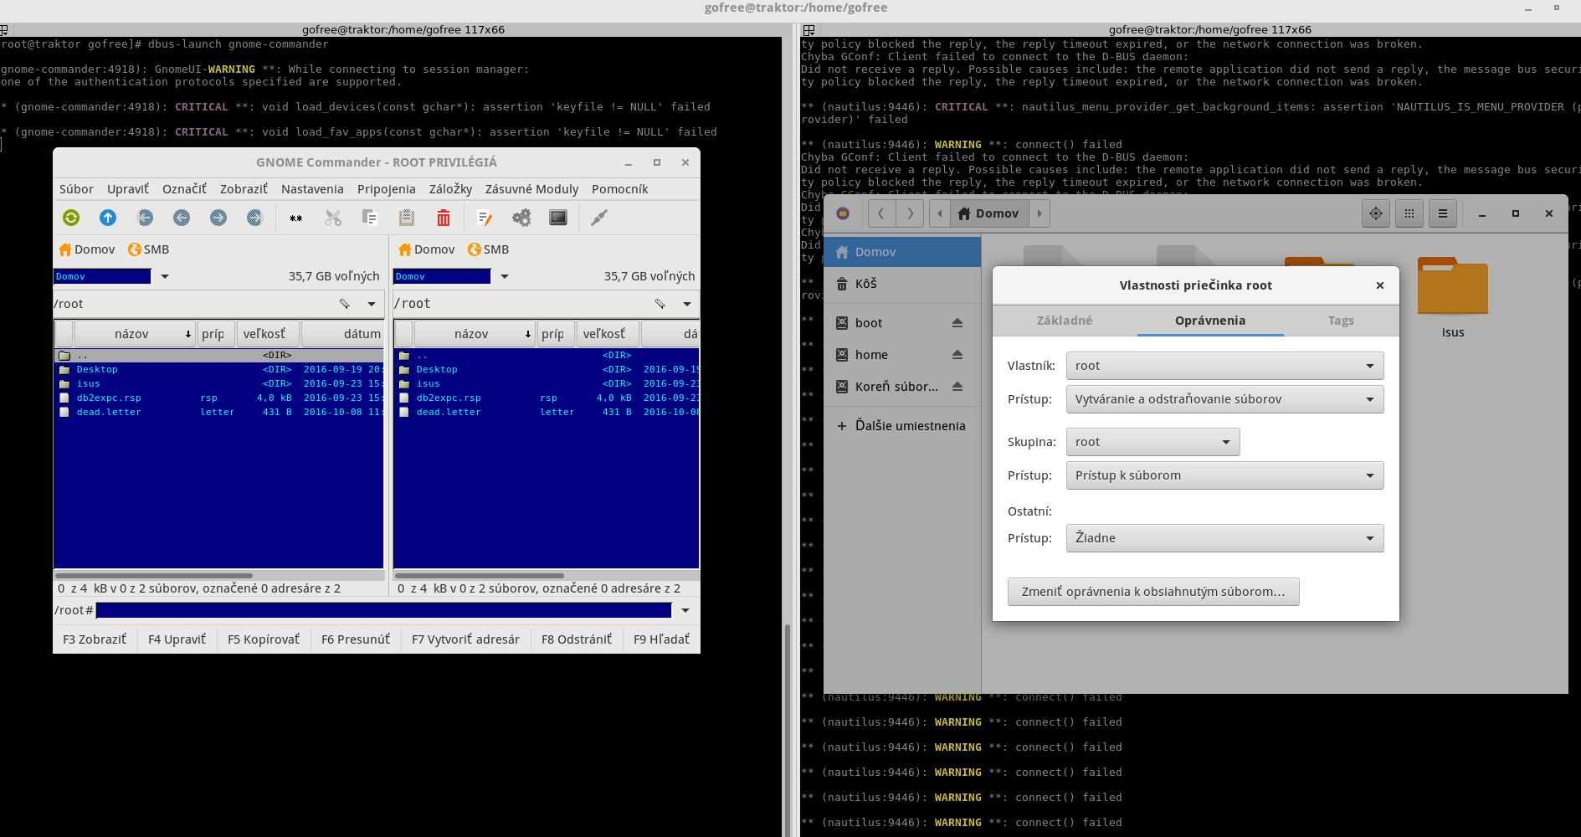Viewport: 1581px width, 837px height.
Task: Open the Skupina group dropdown
Action: 1152,442
